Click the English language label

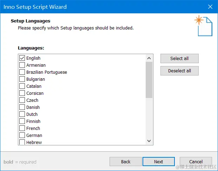[33, 58]
